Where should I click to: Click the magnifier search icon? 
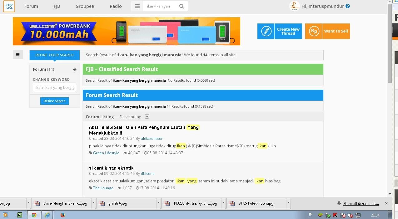(x=182, y=6)
